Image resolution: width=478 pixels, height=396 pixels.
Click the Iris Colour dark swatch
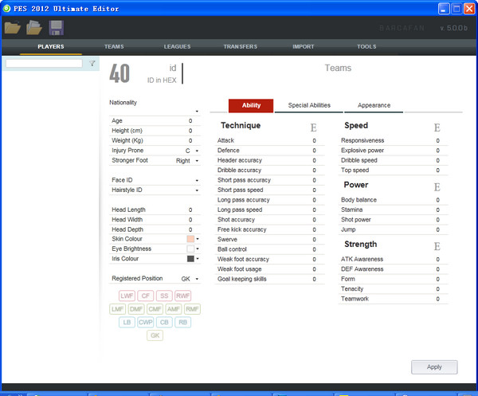(190, 258)
